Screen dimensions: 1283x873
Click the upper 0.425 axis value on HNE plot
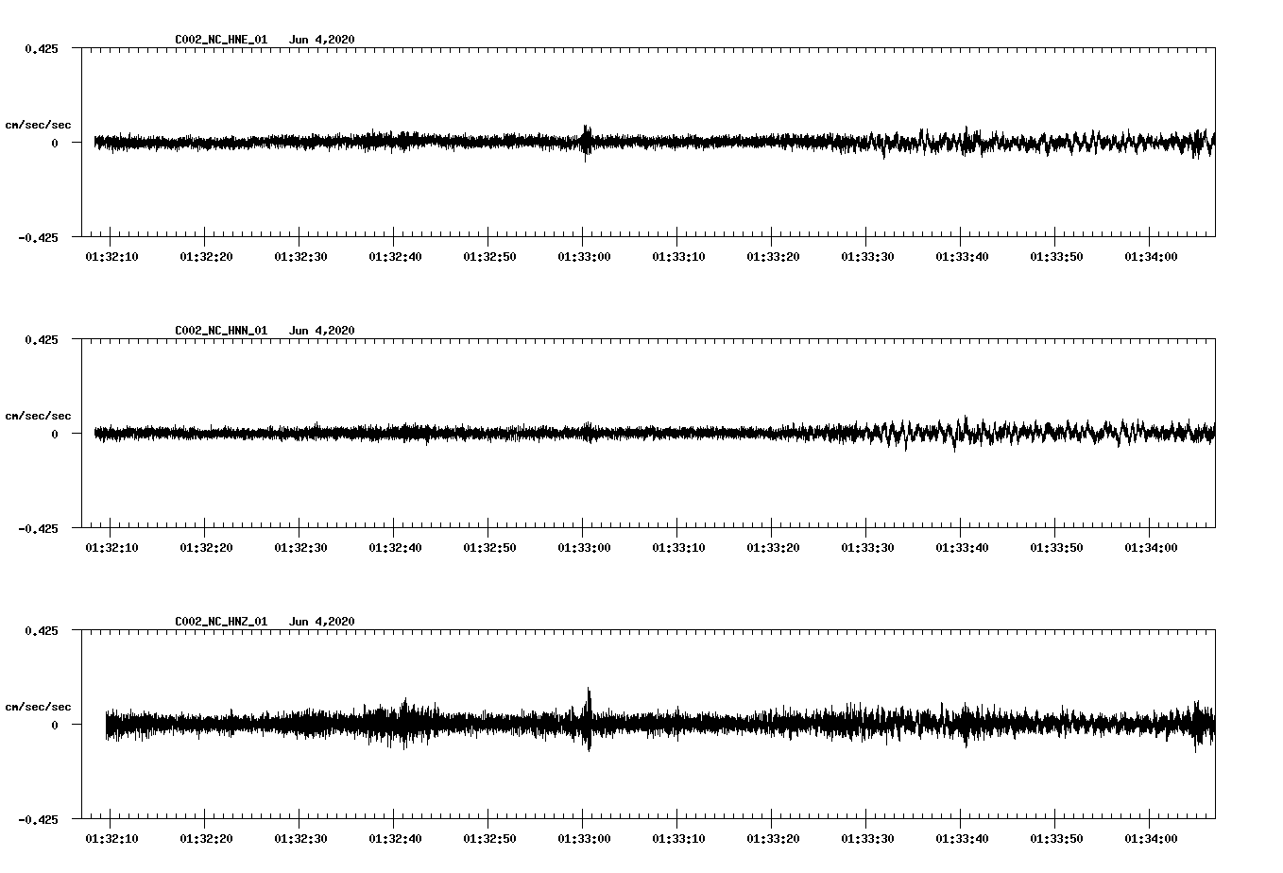[41, 48]
